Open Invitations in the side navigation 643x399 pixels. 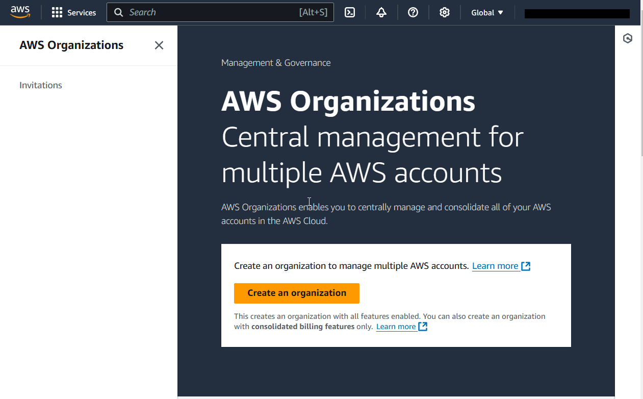41,85
